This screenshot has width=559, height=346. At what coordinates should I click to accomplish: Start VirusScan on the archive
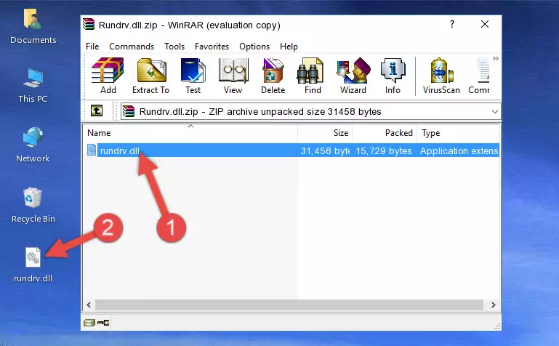pyautogui.click(x=441, y=76)
